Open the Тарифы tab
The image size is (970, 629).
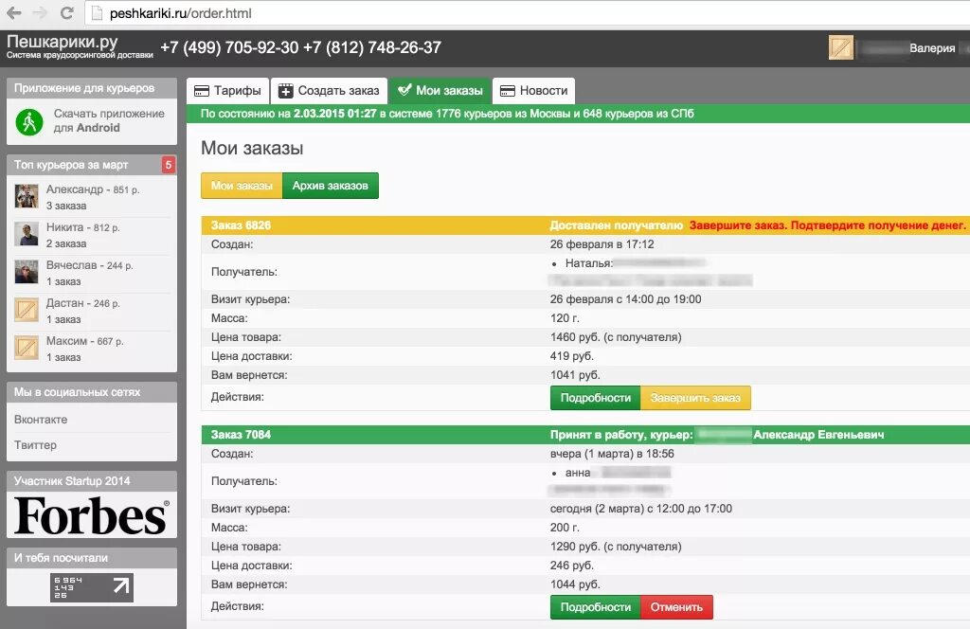(227, 90)
